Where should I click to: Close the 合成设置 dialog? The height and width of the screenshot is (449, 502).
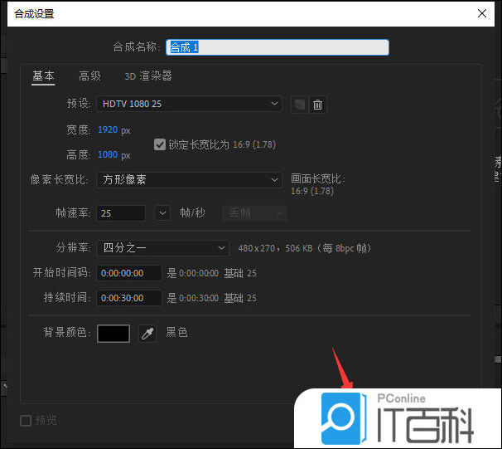482,13
